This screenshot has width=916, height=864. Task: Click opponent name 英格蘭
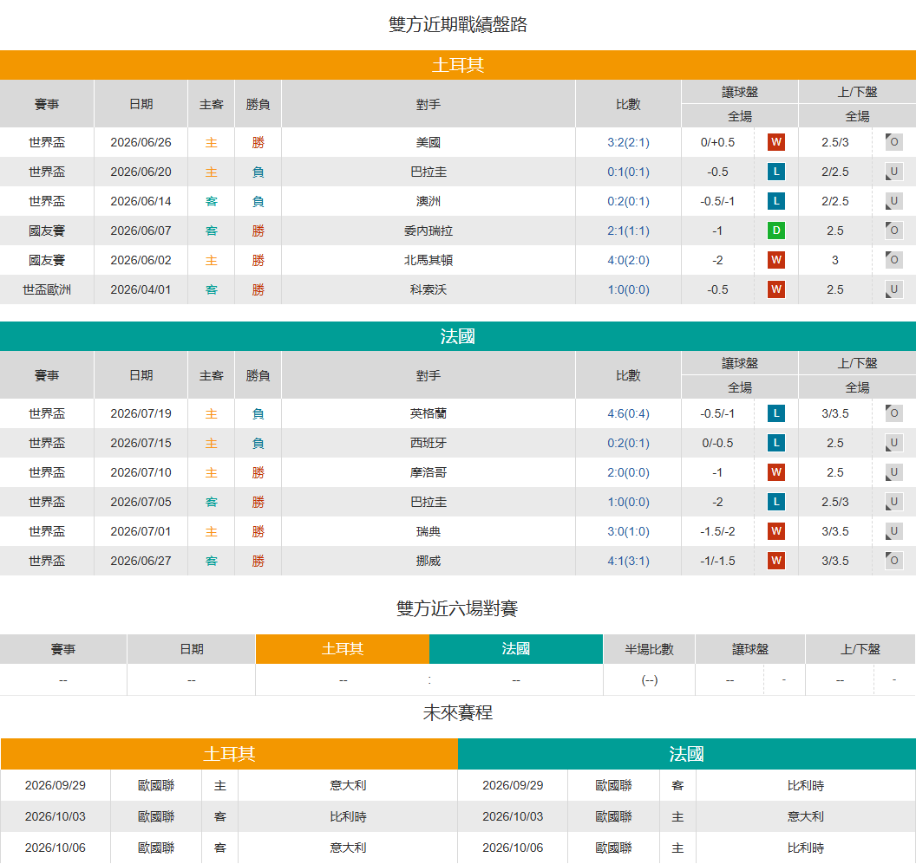[x=429, y=414]
